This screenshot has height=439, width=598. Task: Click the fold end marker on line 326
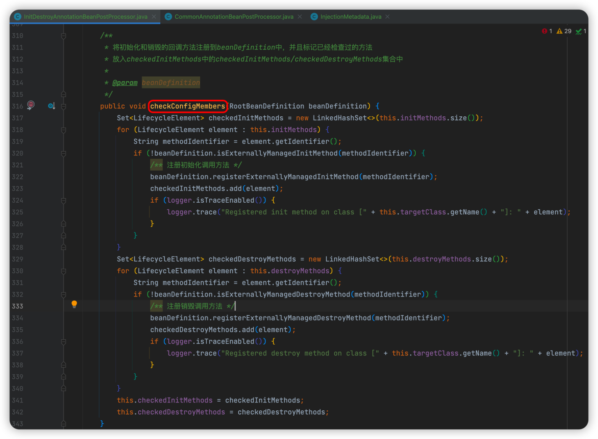pos(64,224)
